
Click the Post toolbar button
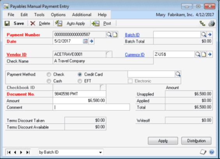pos(101,23)
